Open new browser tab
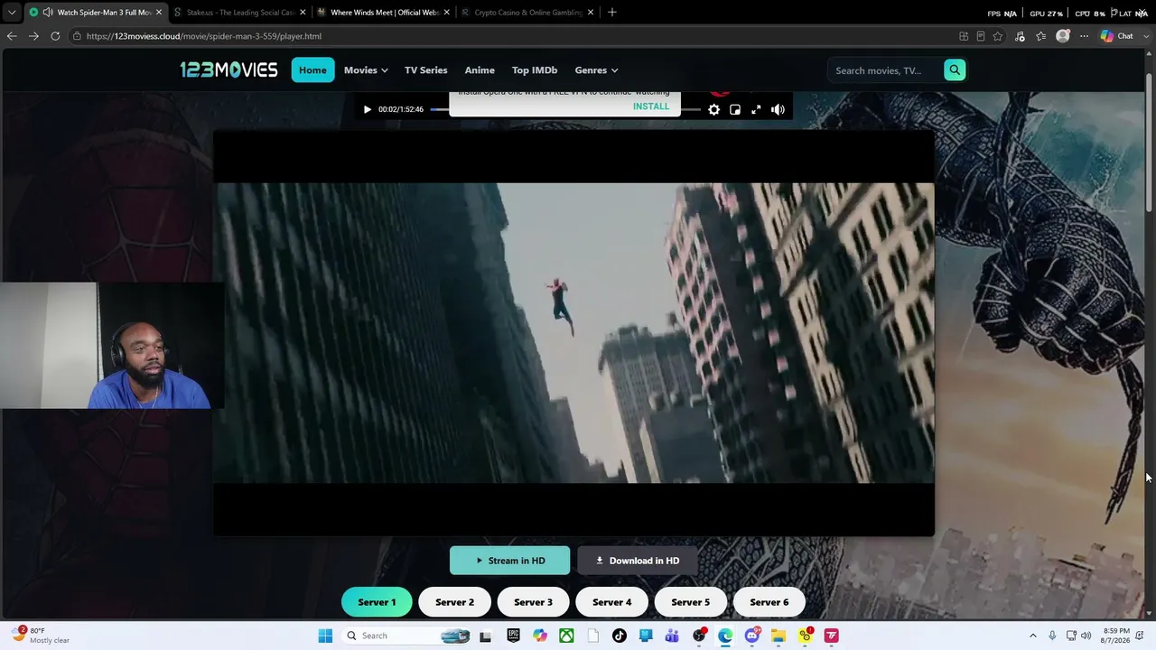Viewport: 1156px width, 650px height. (612, 13)
